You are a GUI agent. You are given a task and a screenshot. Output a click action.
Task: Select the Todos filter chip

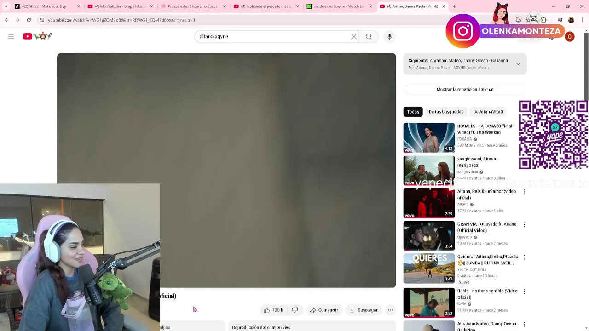(413, 112)
